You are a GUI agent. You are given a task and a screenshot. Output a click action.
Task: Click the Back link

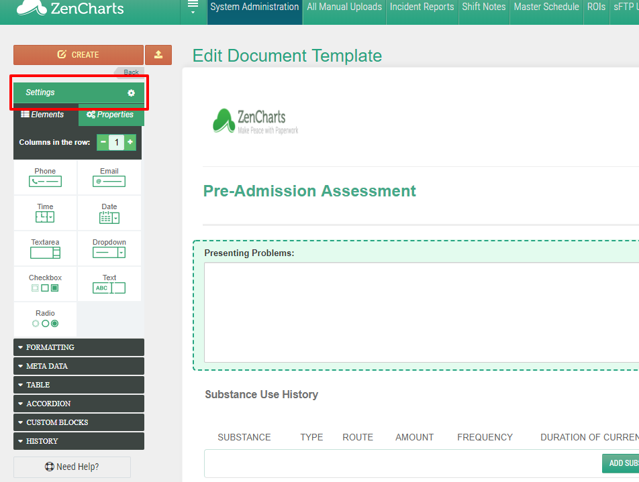[x=131, y=72]
